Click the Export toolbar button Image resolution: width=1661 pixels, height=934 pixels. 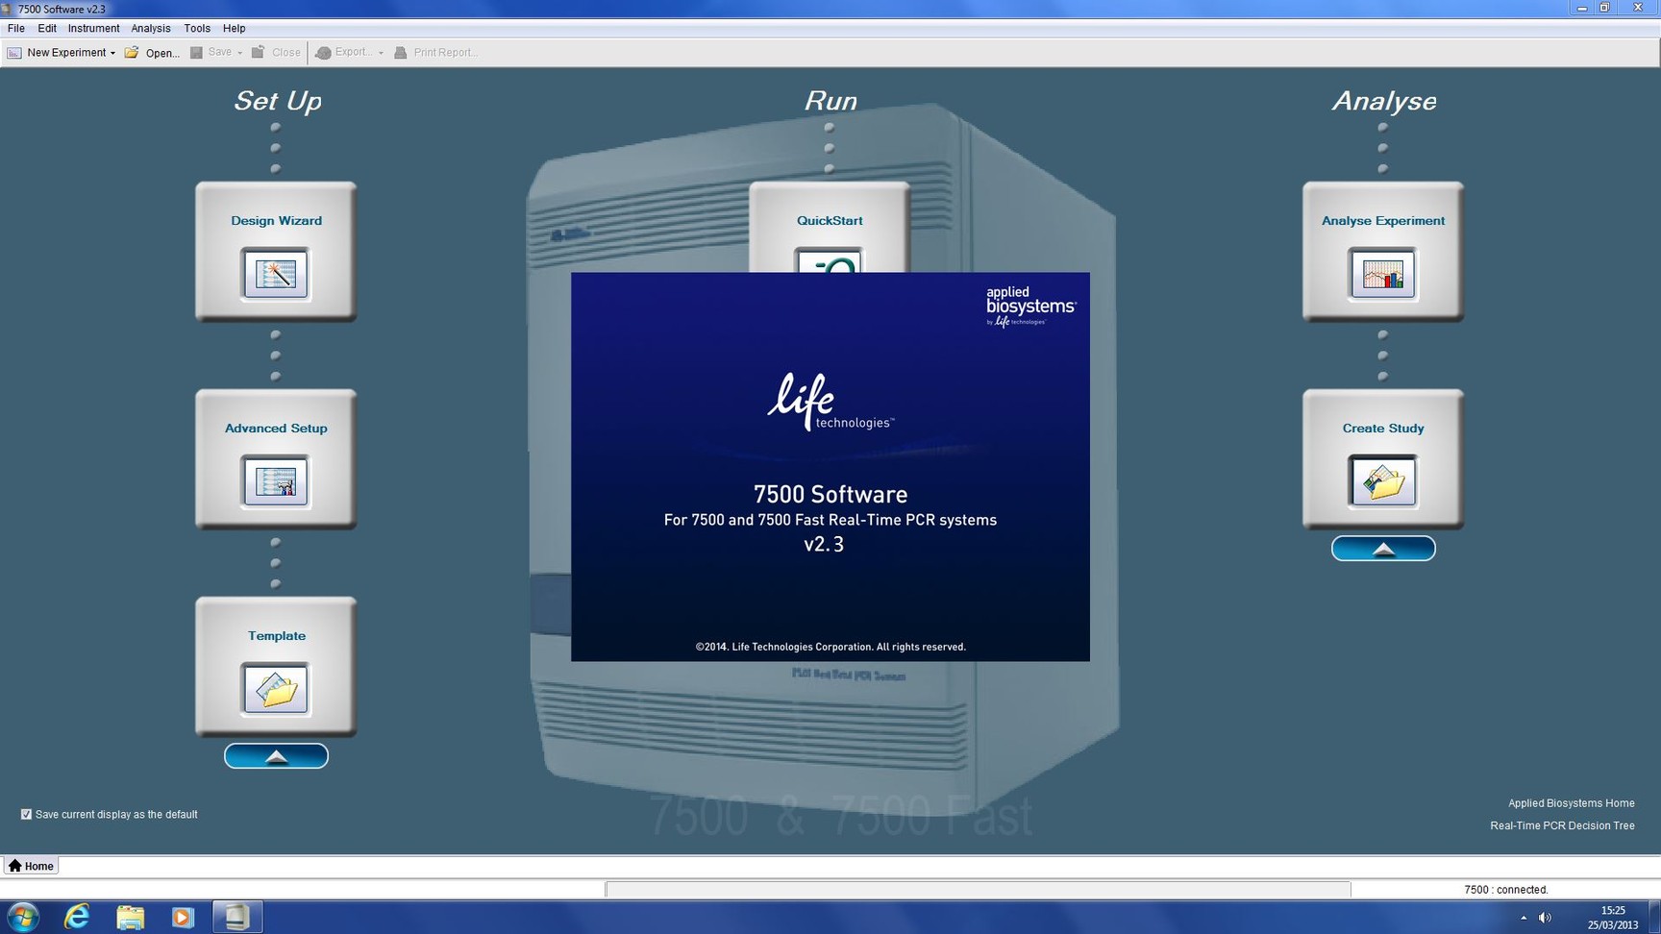point(344,52)
